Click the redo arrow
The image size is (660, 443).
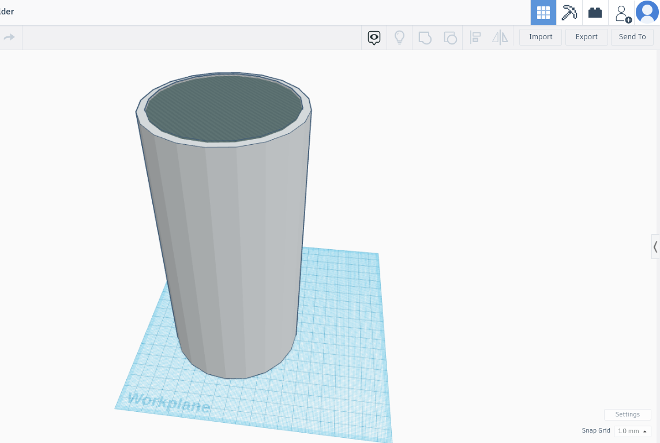[9, 37]
